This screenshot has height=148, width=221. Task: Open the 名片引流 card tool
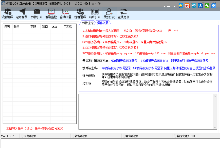[95, 13]
